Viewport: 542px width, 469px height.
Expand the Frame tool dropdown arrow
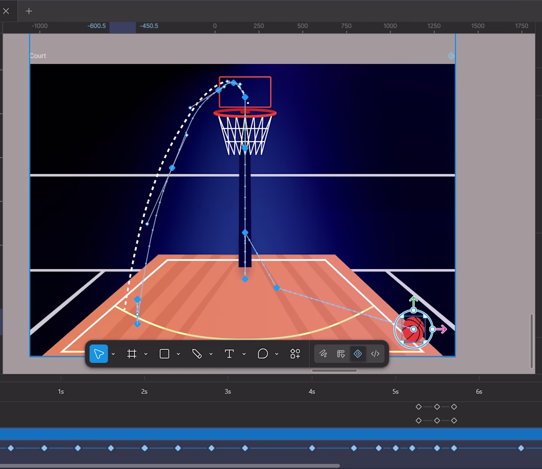click(x=145, y=354)
